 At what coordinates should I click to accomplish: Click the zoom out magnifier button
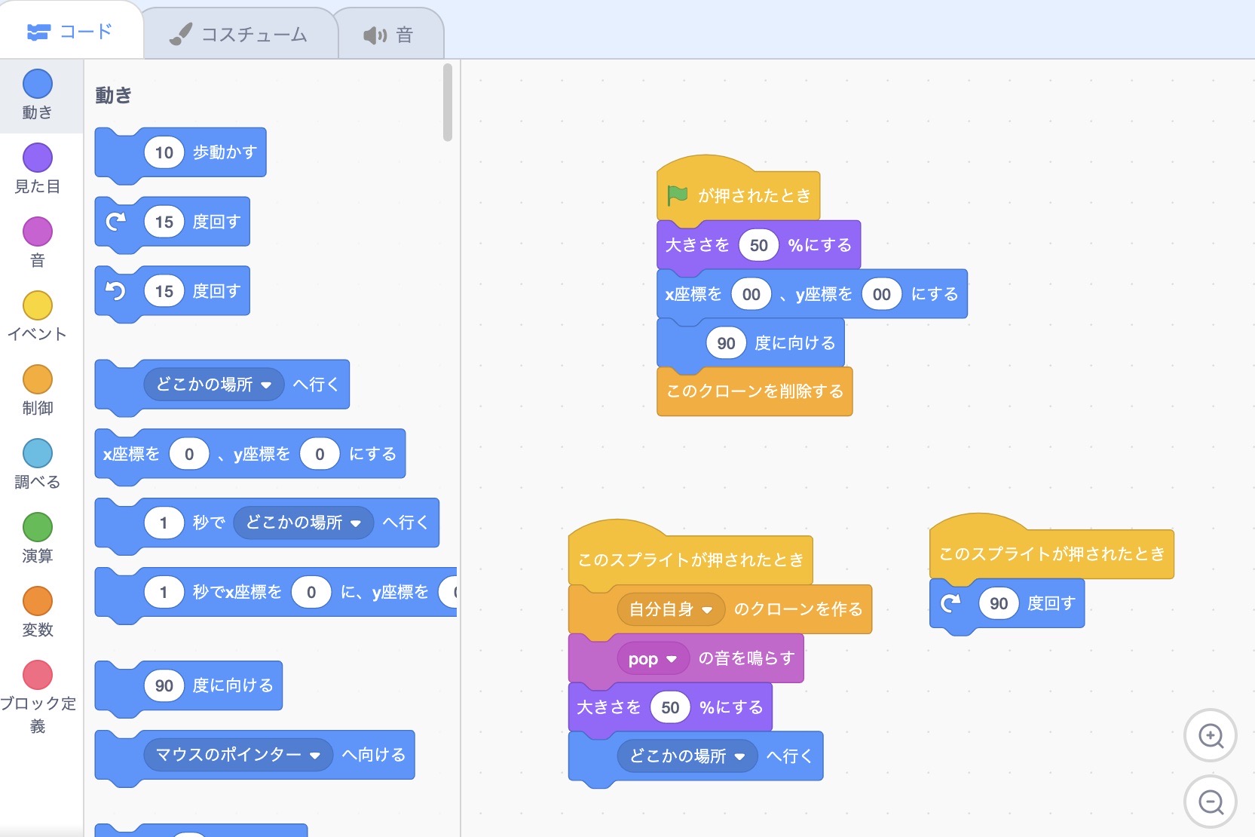pos(1210,802)
